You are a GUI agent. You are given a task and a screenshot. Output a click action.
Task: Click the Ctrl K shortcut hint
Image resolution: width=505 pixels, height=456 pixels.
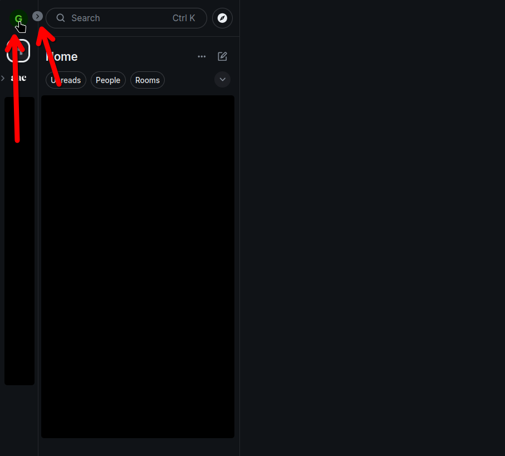[184, 18]
